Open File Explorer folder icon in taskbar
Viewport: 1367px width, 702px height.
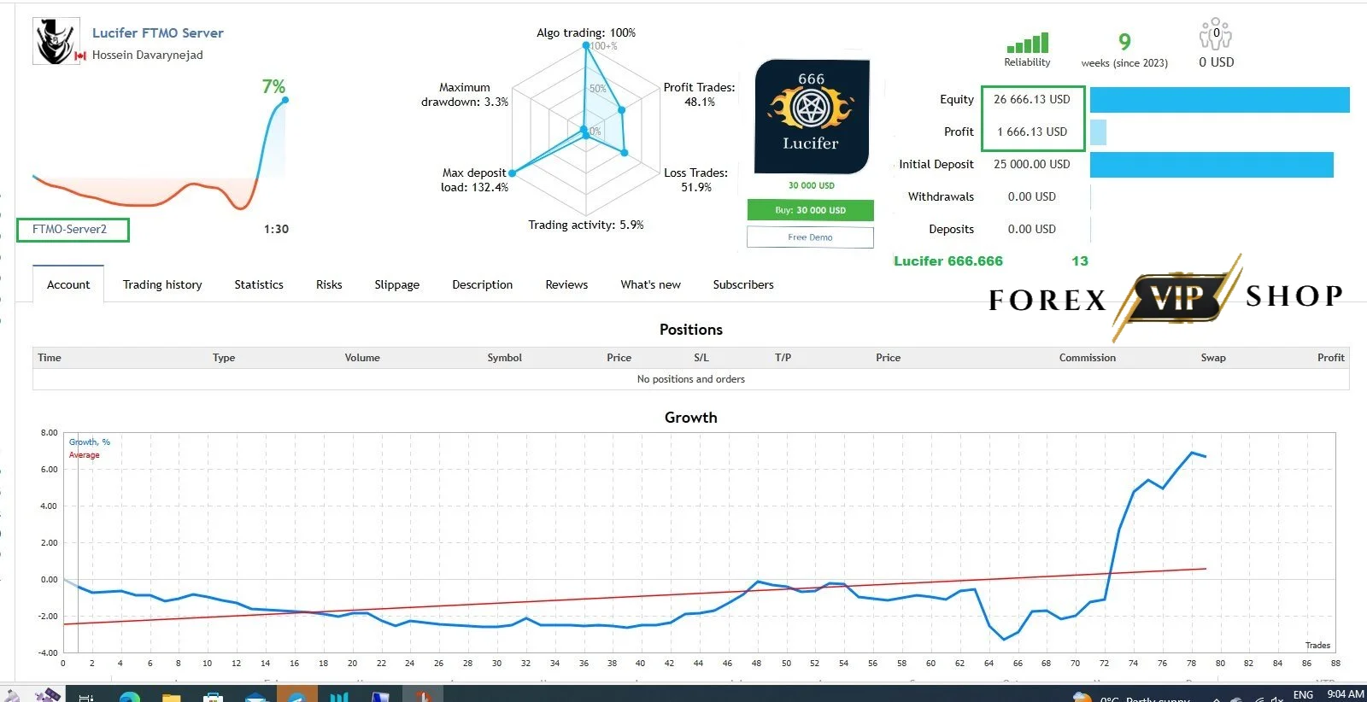(x=172, y=697)
